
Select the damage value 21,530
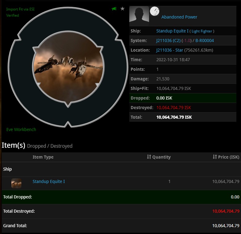click(x=163, y=79)
